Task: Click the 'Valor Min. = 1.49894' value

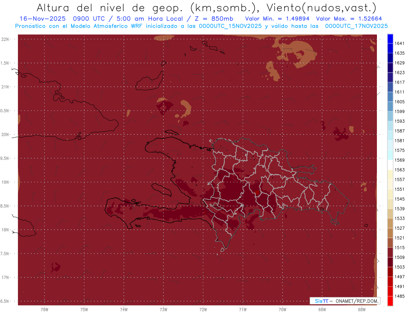Action: pyautogui.click(x=277, y=19)
